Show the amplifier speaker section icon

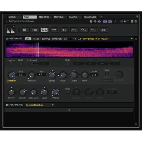coord(64,30)
